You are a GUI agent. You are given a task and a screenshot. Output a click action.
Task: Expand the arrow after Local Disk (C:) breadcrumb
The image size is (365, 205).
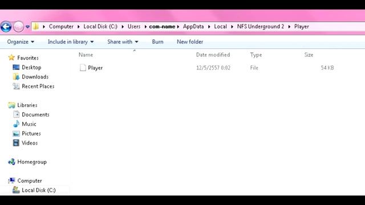pos(123,27)
